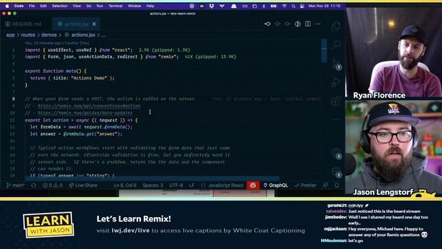Synchronize changes icon in status bar

(34, 185)
